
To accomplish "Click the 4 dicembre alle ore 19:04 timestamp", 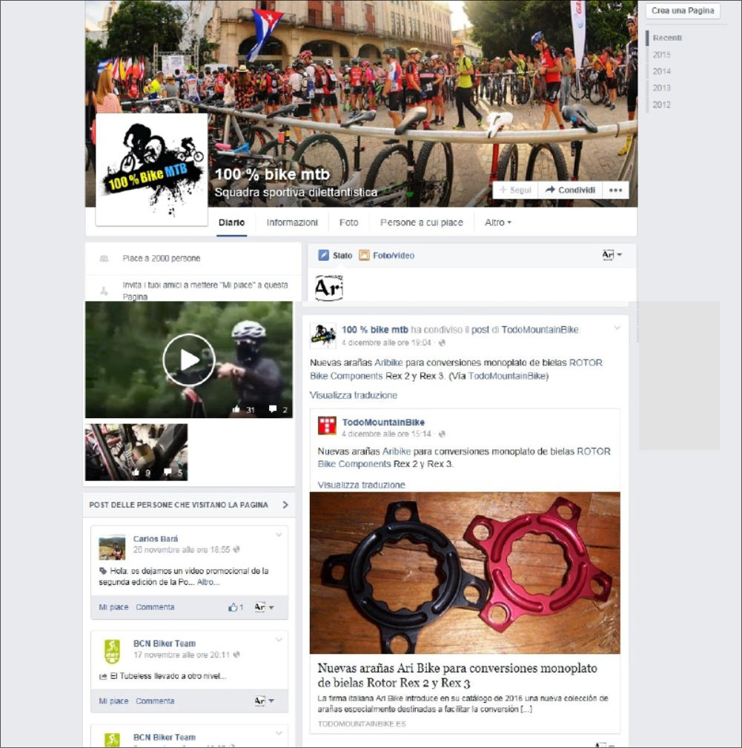I will click(385, 342).
